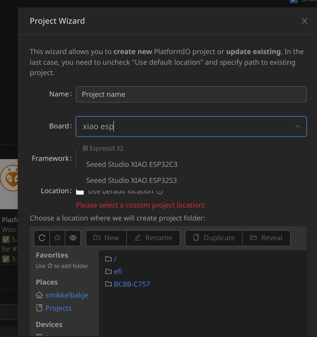Collapse the Board dropdown chevron
Viewport: 317px width, 337px height.
(x=297, y=126)
